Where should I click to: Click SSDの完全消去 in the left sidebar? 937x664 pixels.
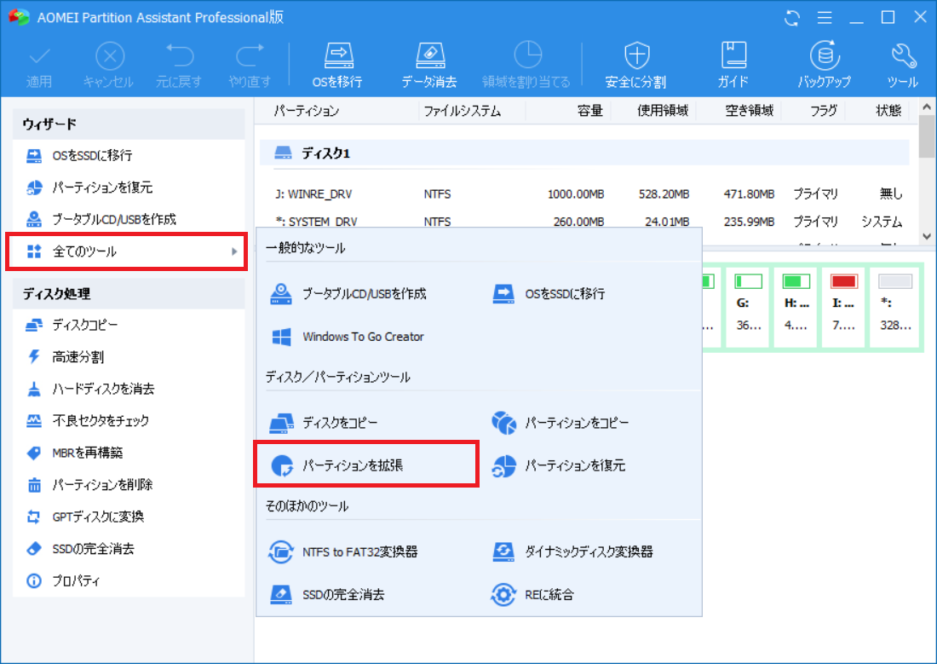coord(129,549)
